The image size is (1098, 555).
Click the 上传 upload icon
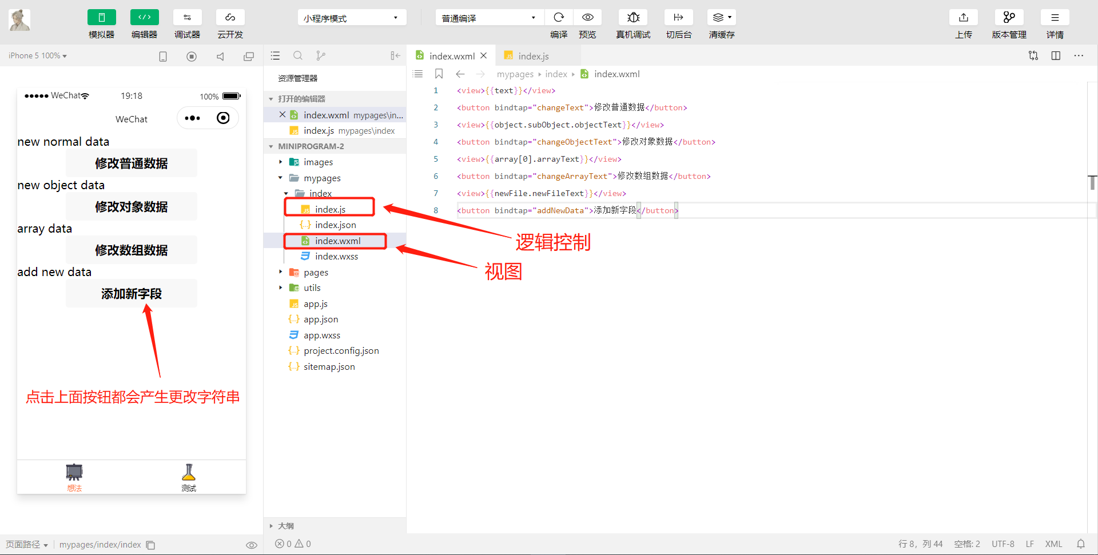click(x=964, y=17)
